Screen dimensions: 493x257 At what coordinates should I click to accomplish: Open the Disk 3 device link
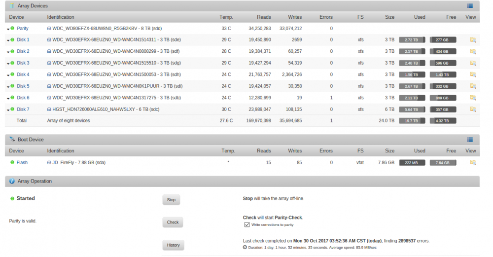pyautogui.click(x=23, y=63)
